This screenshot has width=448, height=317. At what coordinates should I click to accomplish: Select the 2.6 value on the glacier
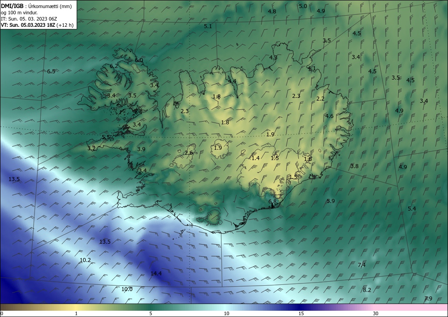[x=189, y=153]
